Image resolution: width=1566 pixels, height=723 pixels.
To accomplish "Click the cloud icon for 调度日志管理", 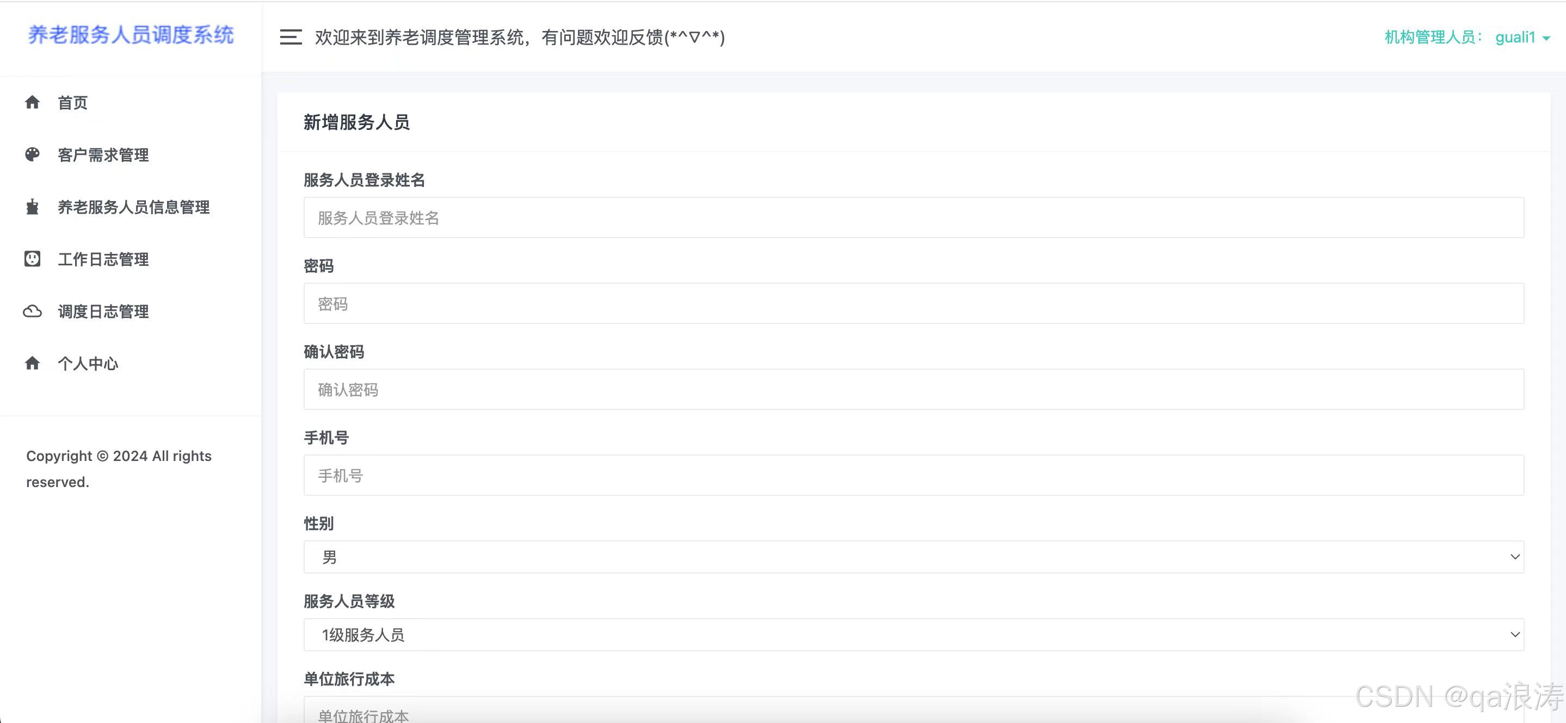I will [x=32, y=311].
